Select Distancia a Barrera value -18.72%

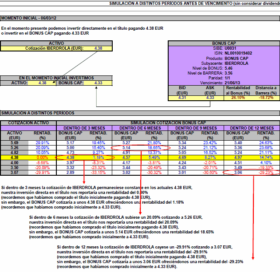266,98
